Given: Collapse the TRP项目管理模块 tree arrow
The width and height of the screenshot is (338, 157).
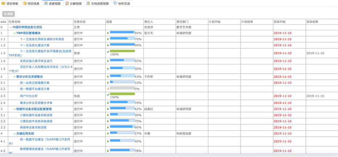Looking at the screenshot, I should tap(15, 33).
